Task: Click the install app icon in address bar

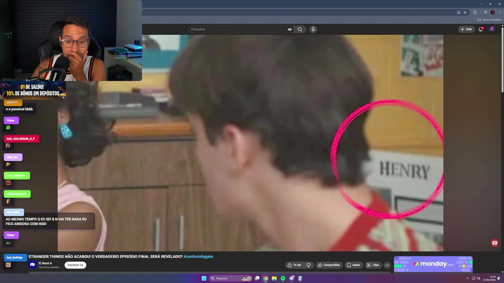Action: (x=458, y=12)
